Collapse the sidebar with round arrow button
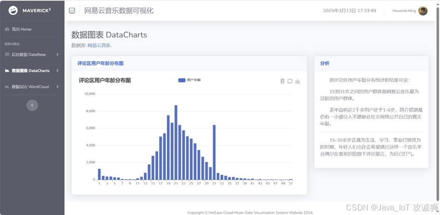This screenshot has width=440, height=215. [32, 105]
